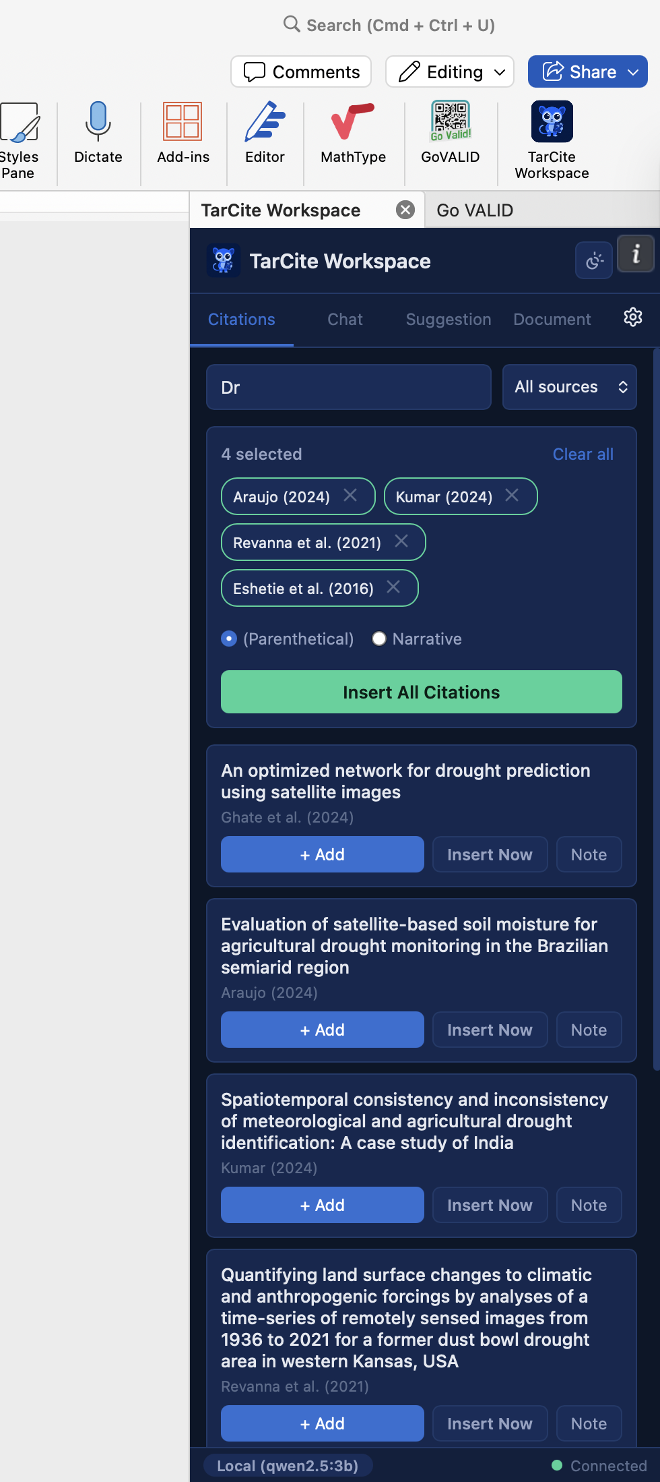Image resolution: width=660 pixels, height=1482 pixels.
Task: Click the Kumar (2024) chip label
Action: coord(444,497)
